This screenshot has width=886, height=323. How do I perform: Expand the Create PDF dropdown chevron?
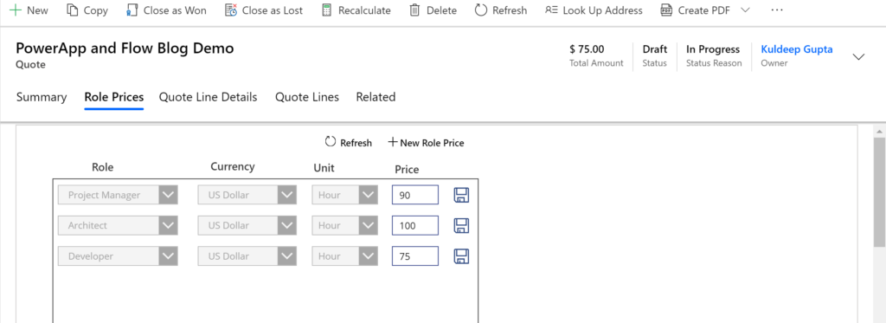click(x=745, y=10)
